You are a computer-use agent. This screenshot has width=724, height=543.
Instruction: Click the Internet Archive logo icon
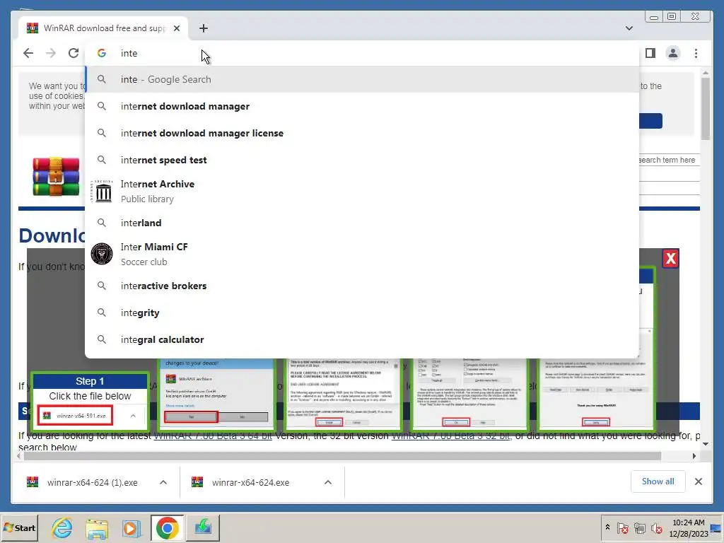[102, 191]
